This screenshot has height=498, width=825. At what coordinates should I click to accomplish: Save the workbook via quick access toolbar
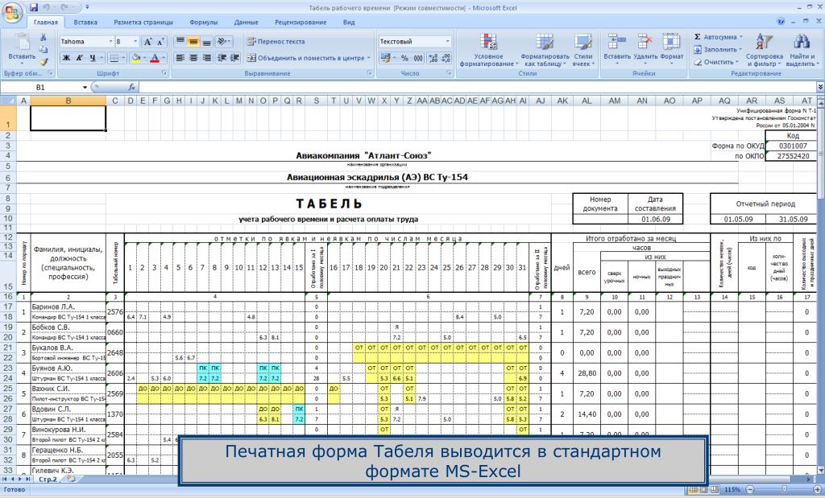(34, 7)
